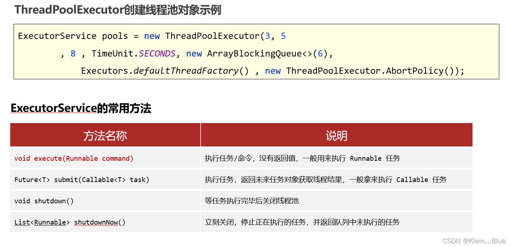The width and height of the screenshot is (511, 247).
Task: Select the '说明' table header
Action: [337, 135]
